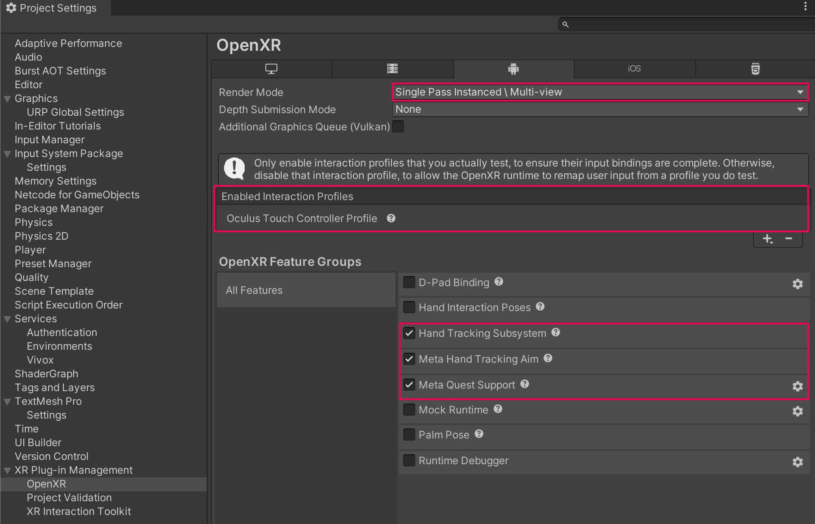The width and height of the screenshot is (815, 524).
Task: Open the Windows standalone platform tab
Action: coord(271,68)
